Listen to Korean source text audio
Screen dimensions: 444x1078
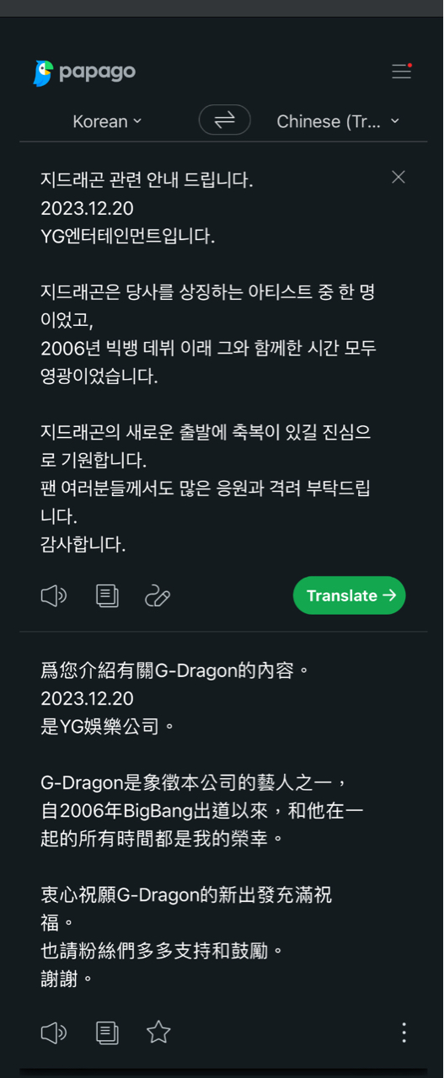tap(54, 595)
